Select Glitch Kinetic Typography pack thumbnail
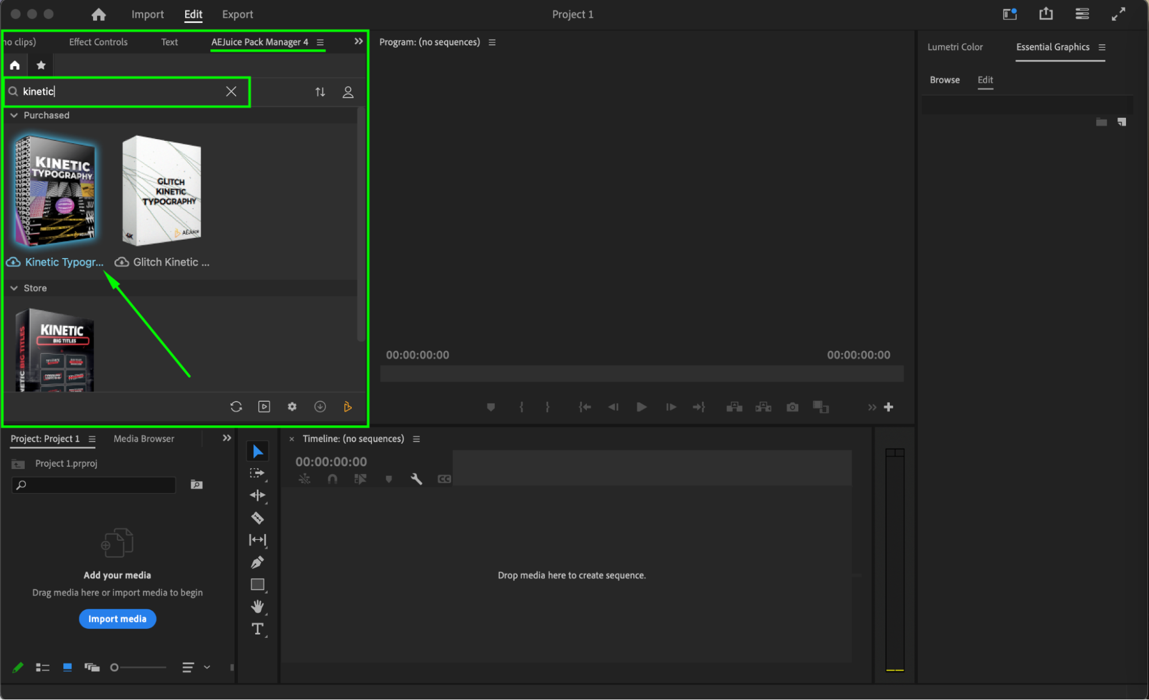Image resolution: width=1149 pixels, height=700 pixels. [162, 190]
